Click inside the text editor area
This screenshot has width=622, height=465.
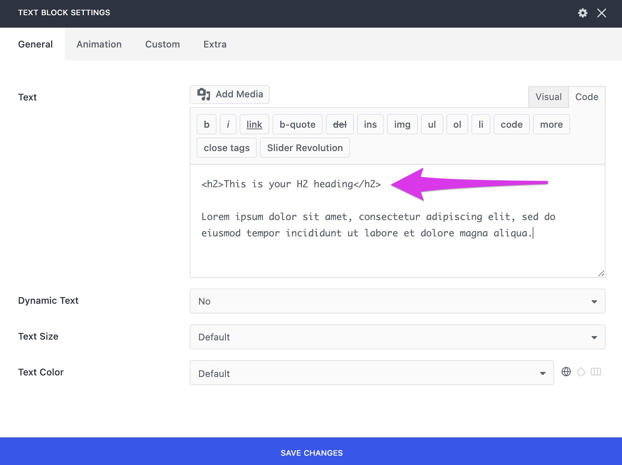coord(397,221)
